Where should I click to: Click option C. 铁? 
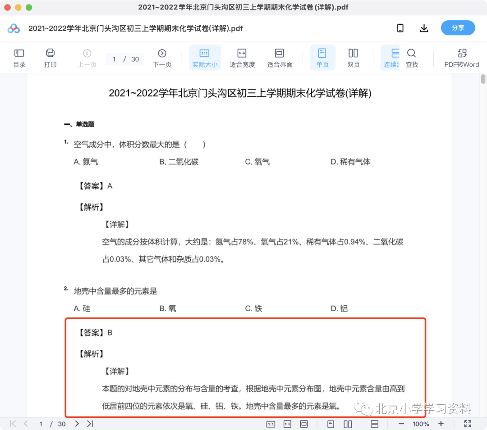coord(253,308)
